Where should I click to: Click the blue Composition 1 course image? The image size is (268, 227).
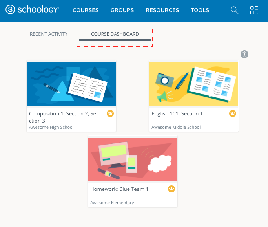coord(71,84)
